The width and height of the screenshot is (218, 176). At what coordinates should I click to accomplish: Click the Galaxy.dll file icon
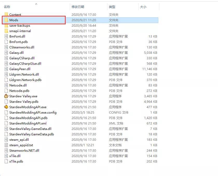coord(6,53)
